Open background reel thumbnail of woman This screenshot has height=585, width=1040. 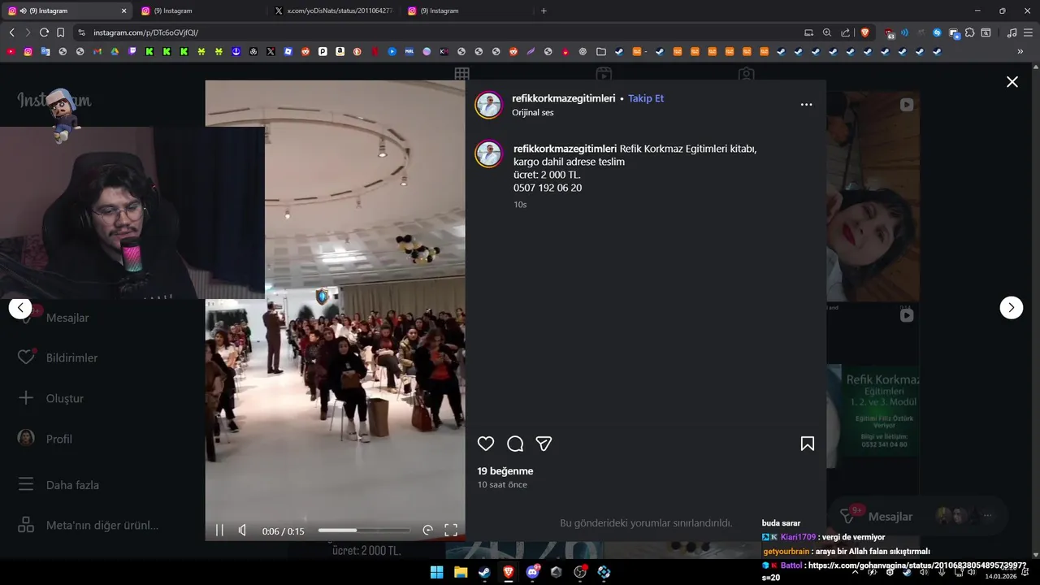click(873, 197)
